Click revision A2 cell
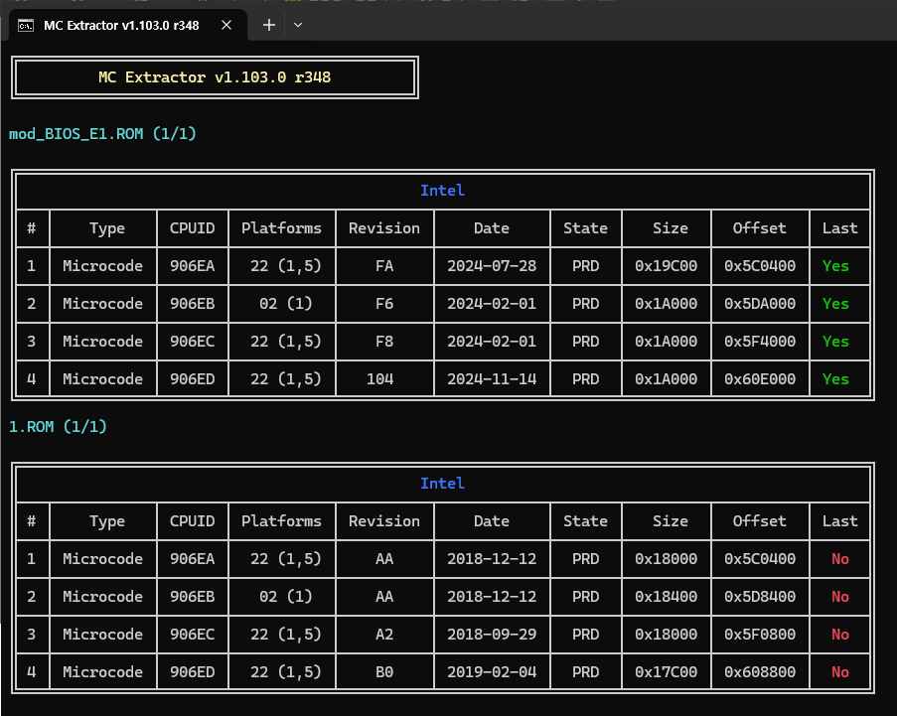The width and height of the screenshot is (897, 716). tap(384, 635)
